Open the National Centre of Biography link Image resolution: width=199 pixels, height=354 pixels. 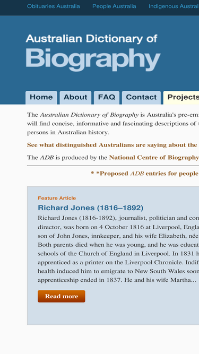click(x=154, y=158)
